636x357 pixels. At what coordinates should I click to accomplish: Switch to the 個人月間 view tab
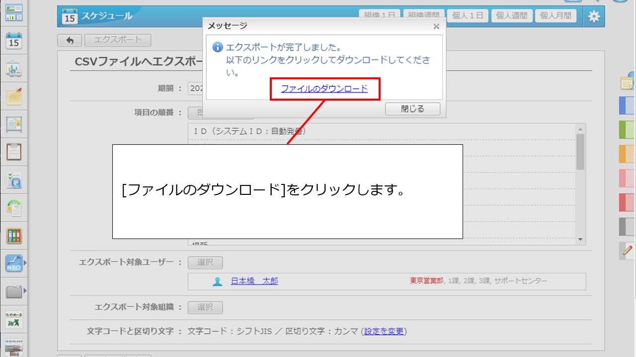[x=555, y=15]
